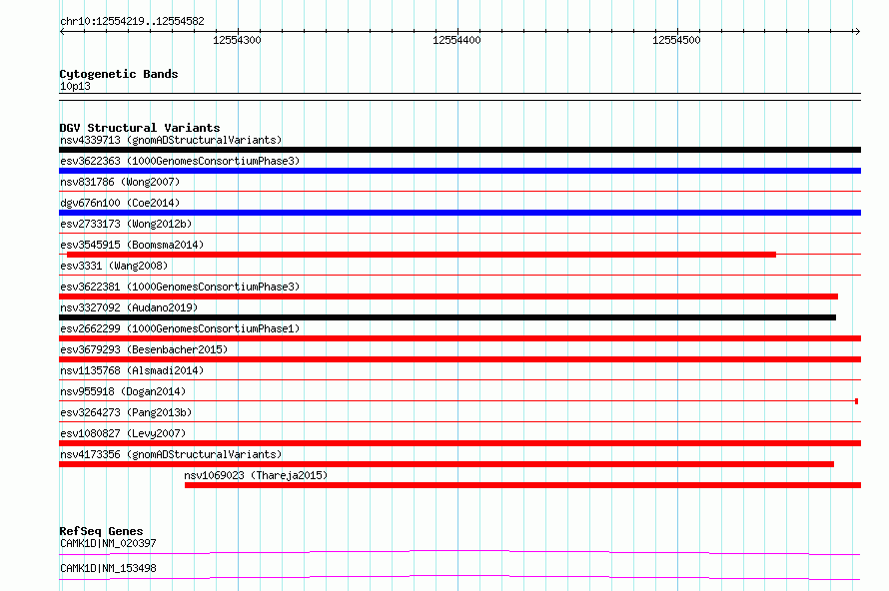Open variant nsv831786 (Wong2007)

pos(120,182)
